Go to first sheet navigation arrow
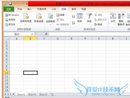The height and width of the screenshot is (98, 130). click(5, 94)
